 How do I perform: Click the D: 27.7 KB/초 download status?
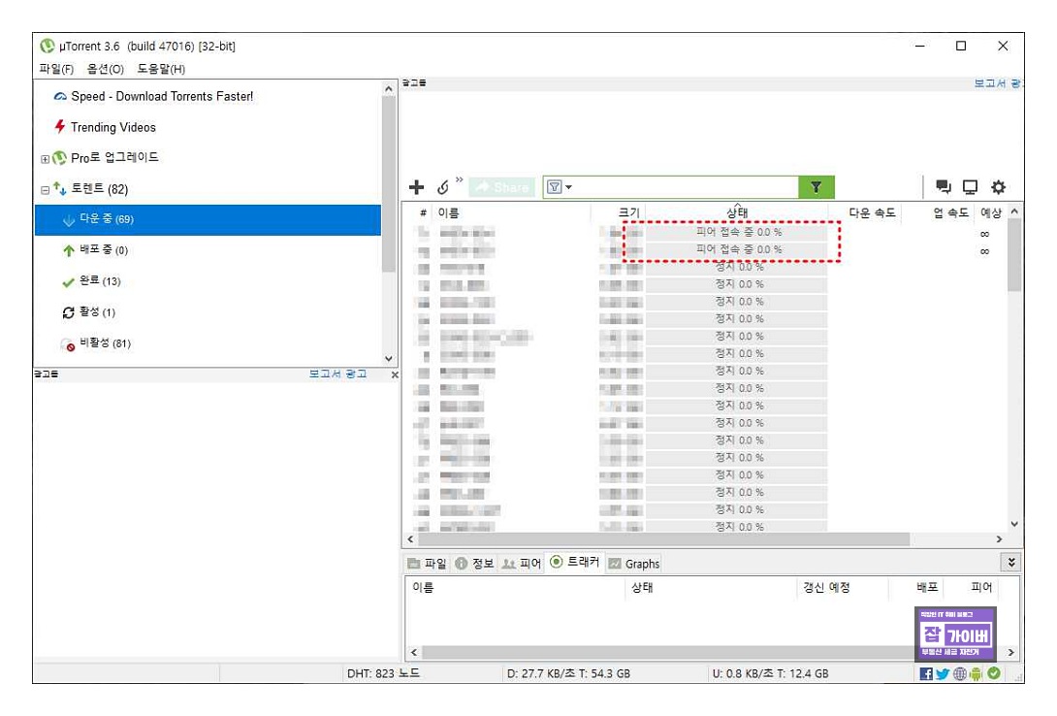(x=568, y=673)
